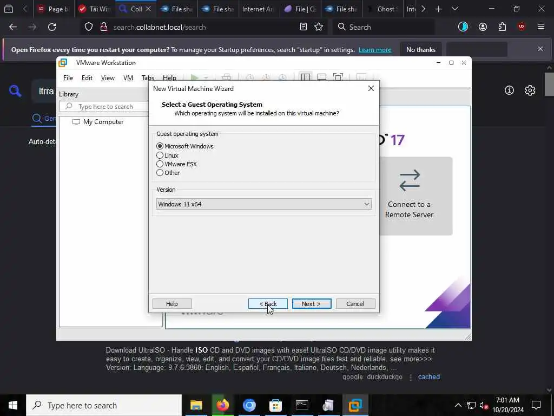The height and width of the screenshot is (416, 554).
Task: Select Linux as guest operating system
Action: click(x=160, y=155)
